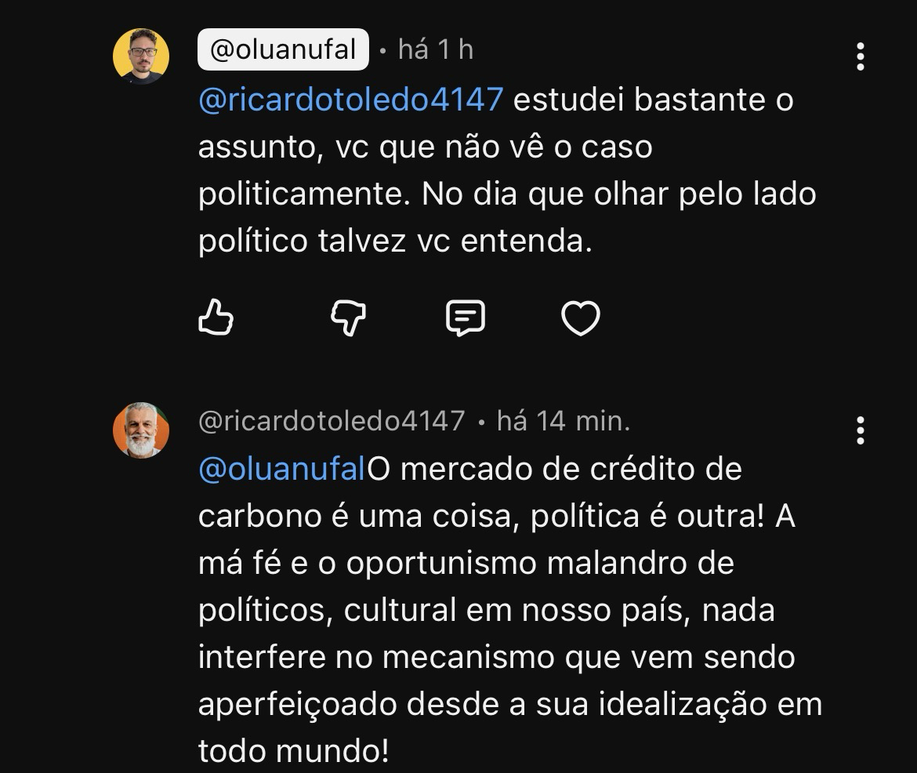
Task: Click the text "mercado de crédito de"
Action: click(571, 469)
